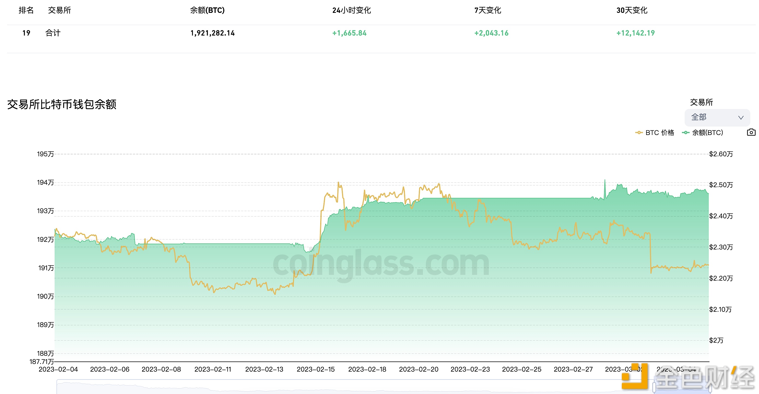Click the 2023-02-15 date label on the axis

[x=316, y=369]
